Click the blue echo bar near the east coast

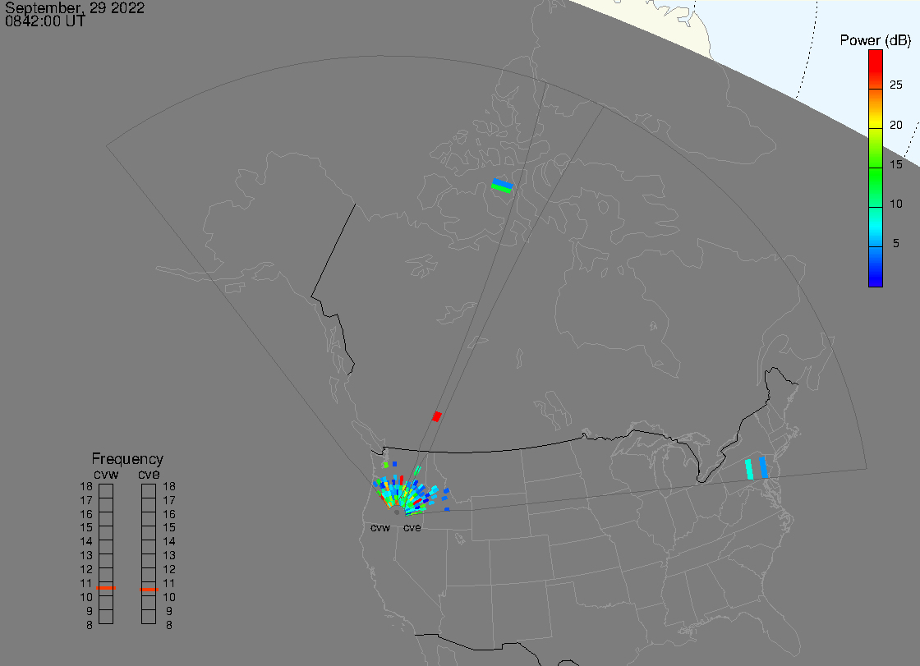pyautogui.click(x=763, y=467)
